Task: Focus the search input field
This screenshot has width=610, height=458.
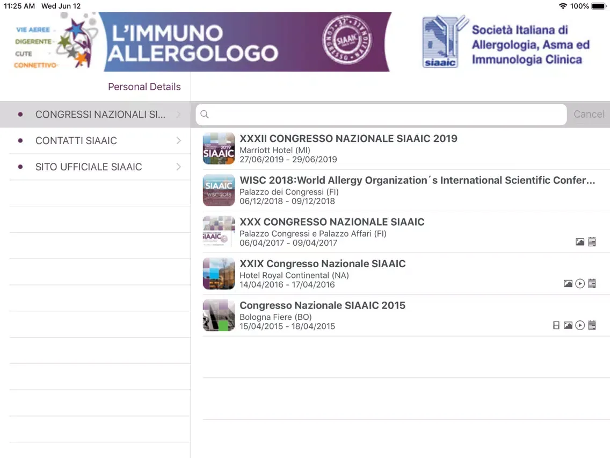Action: pyautogui.click(x=381, y=114)
